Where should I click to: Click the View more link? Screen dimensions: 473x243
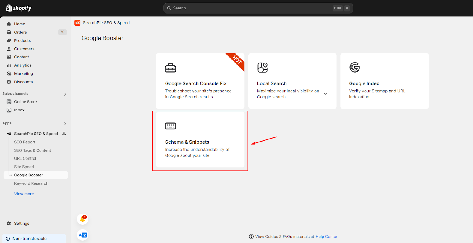24,194
